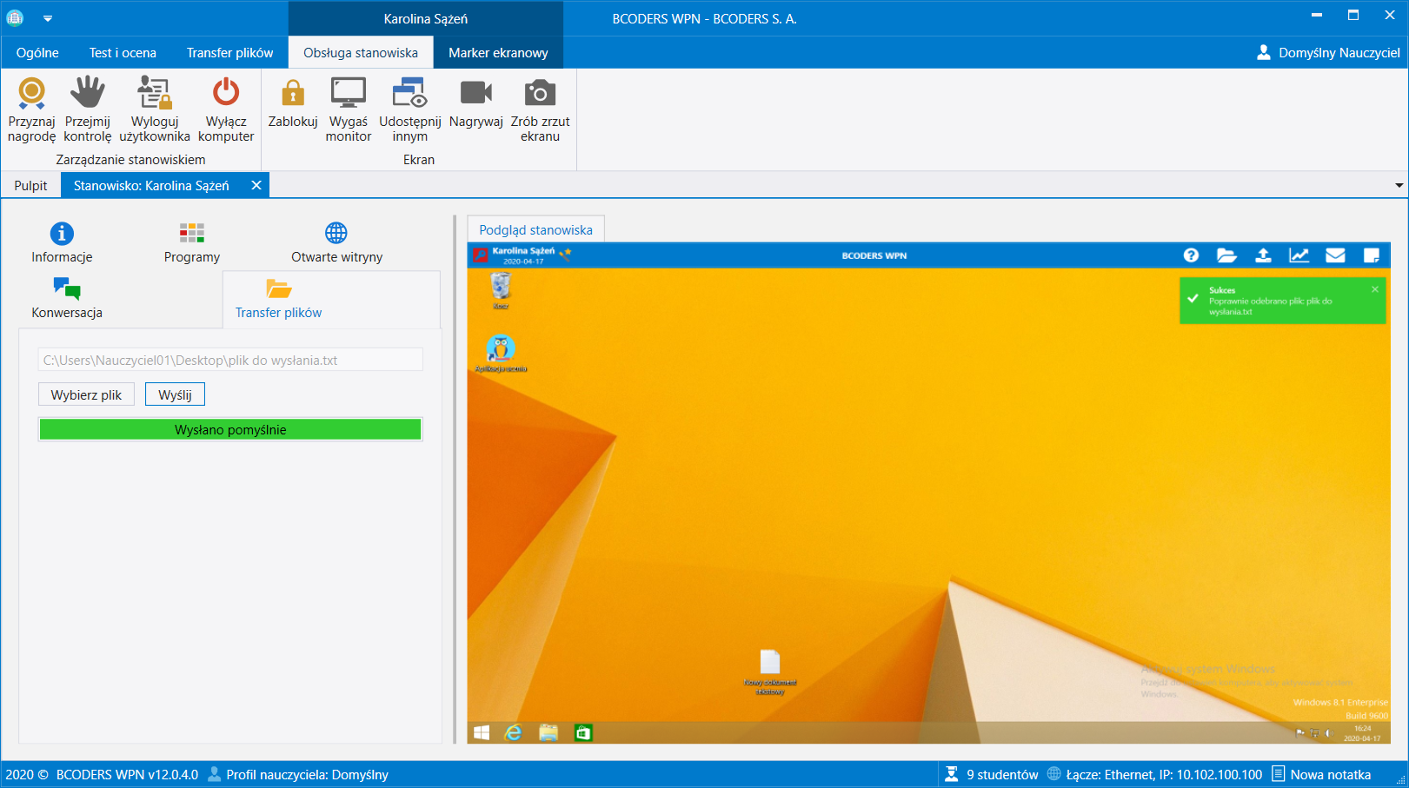Open Transfer plików ribbon tab
Viewport: 1409px width, 788px height.
point(229,53)
